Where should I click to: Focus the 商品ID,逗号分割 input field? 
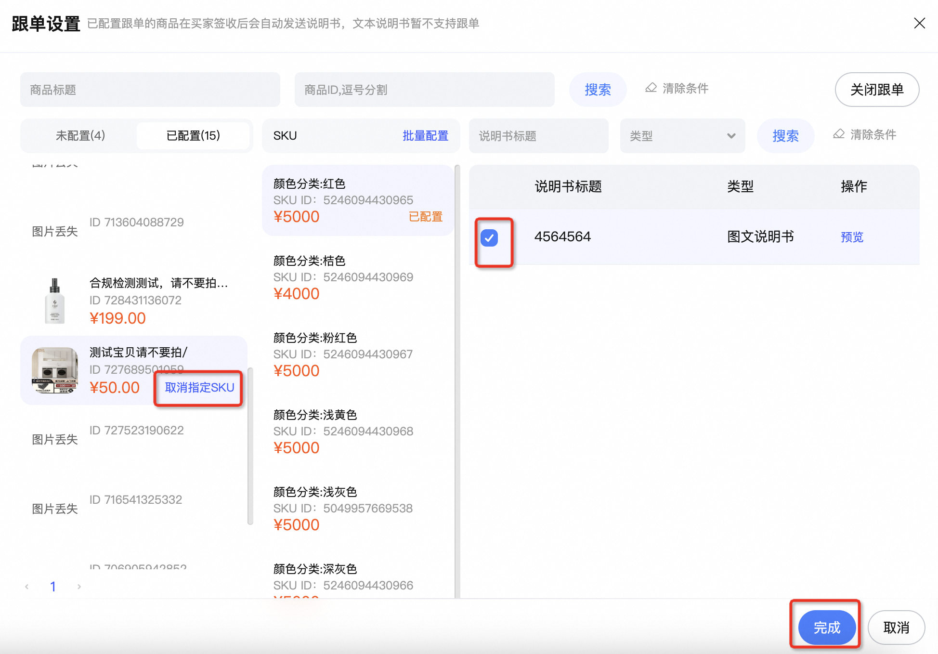click(x=425, y=90)
